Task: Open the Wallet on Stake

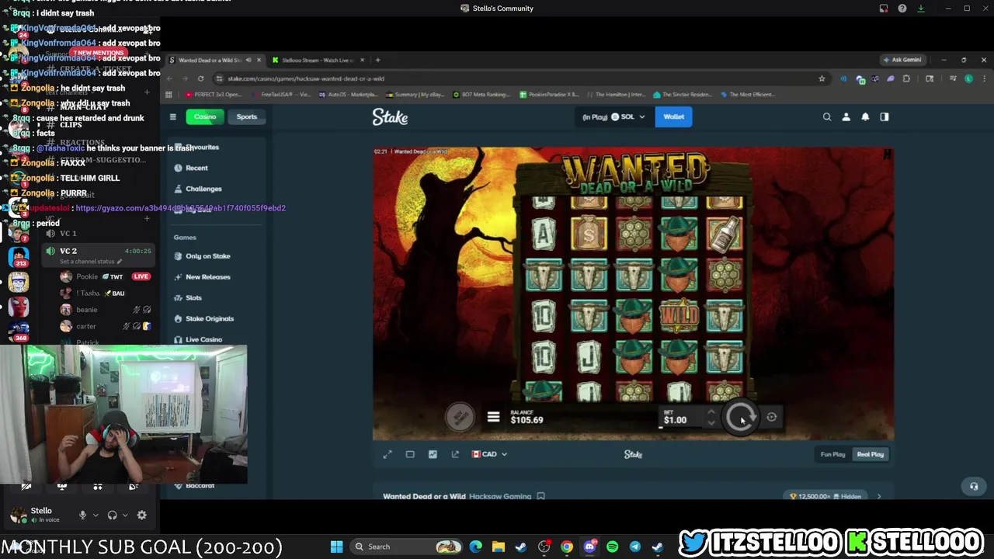Action: pyautogui.click(x=673, y=116)
